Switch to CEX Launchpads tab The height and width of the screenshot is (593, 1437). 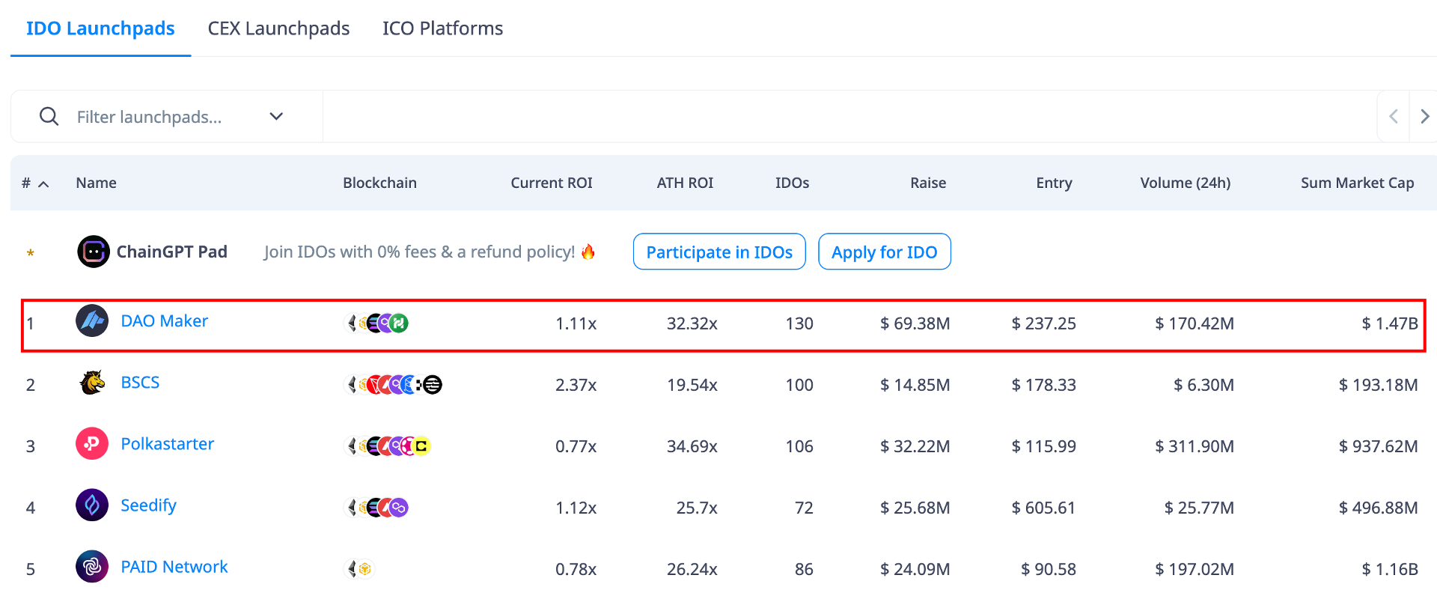click(x=278, y=28)
